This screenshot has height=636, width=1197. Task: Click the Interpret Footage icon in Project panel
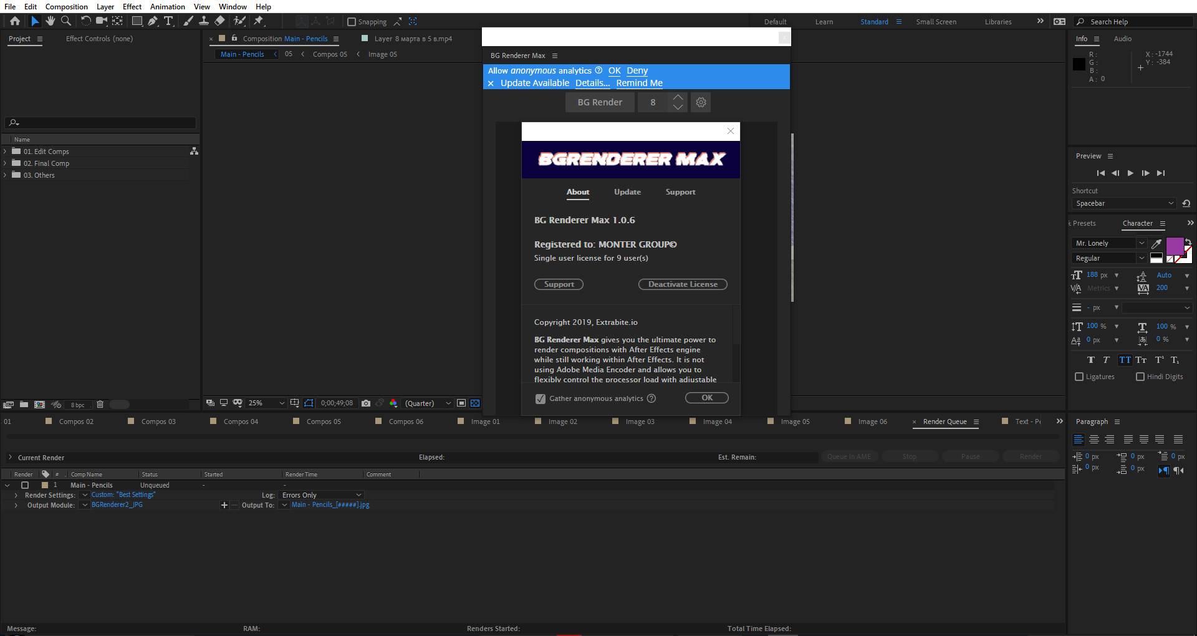[8, 405]
